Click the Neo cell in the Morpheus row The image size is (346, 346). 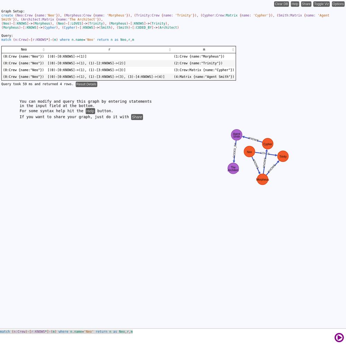(24, 56)
